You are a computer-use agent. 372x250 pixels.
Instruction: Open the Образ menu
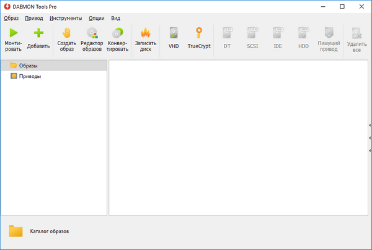[11, 18]
